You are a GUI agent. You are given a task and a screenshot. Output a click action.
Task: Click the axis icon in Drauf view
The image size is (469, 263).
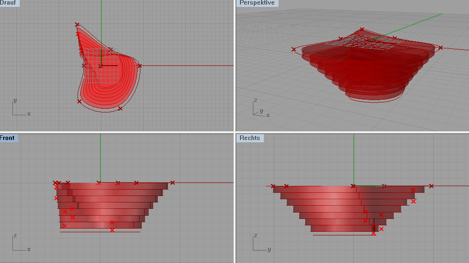21,107
